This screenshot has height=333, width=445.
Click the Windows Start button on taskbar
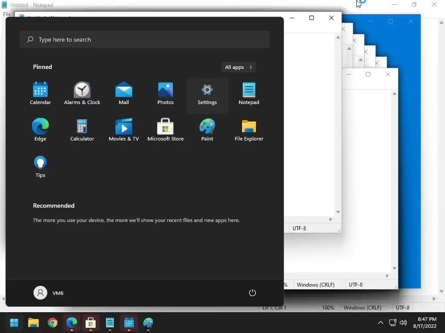click(x=14, y=323)
